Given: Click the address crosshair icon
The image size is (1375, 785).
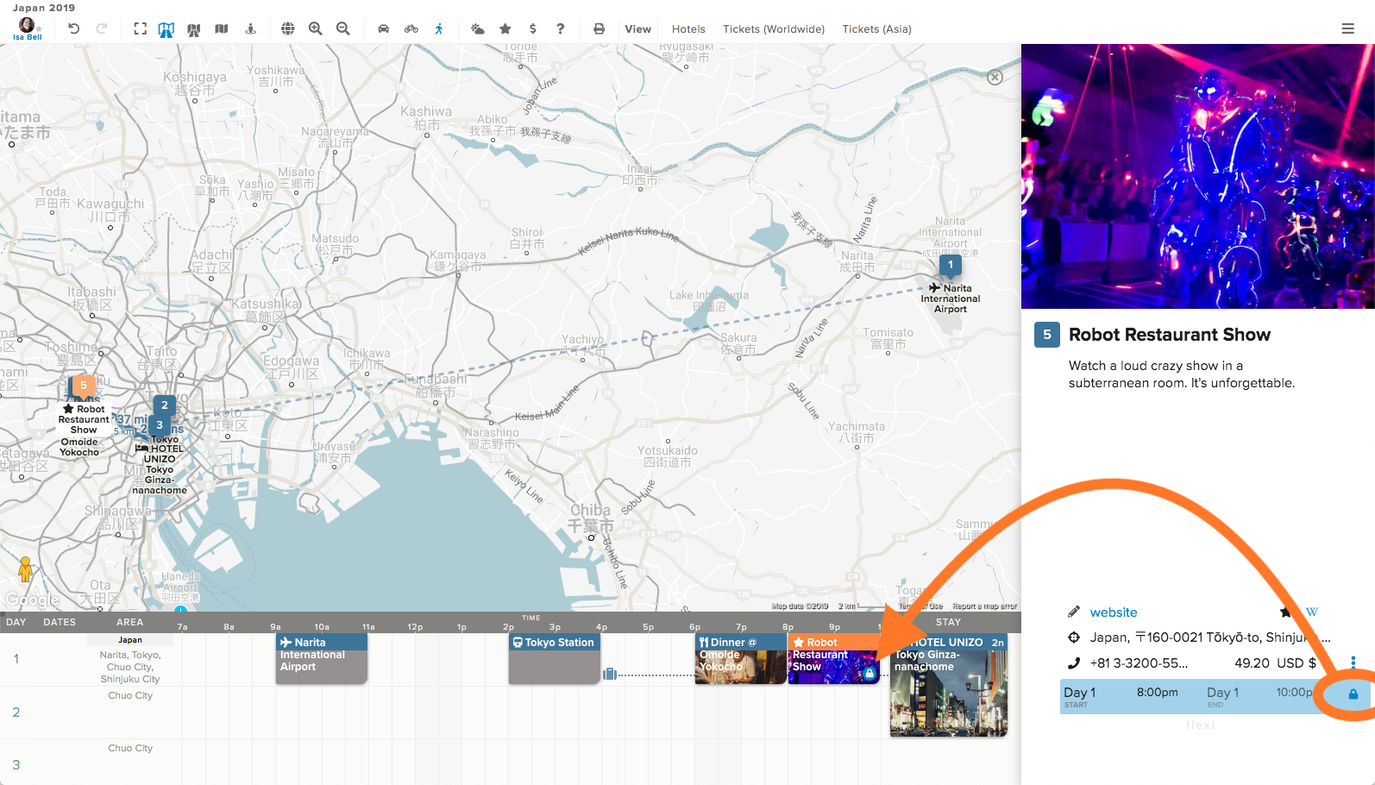Looking at the screenshot, I should (x=1074, y=637).
